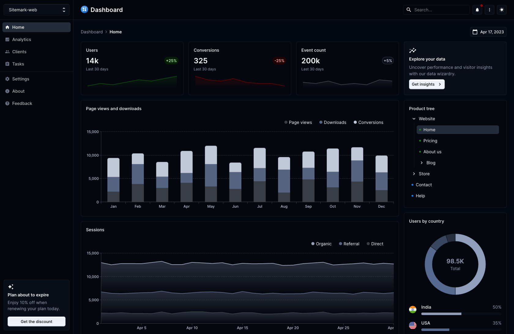Open the notifications bell
514x334 pixels.
coord(477,10)
